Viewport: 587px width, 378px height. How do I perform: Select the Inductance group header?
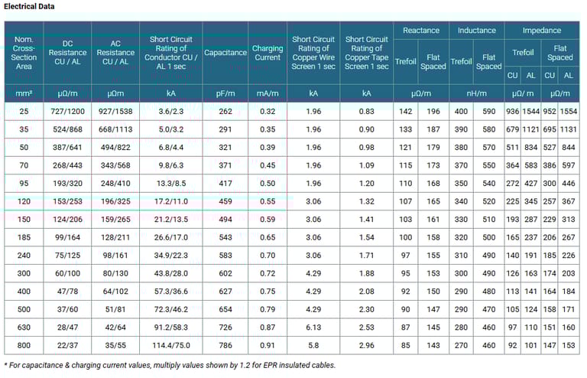[476, 31]
